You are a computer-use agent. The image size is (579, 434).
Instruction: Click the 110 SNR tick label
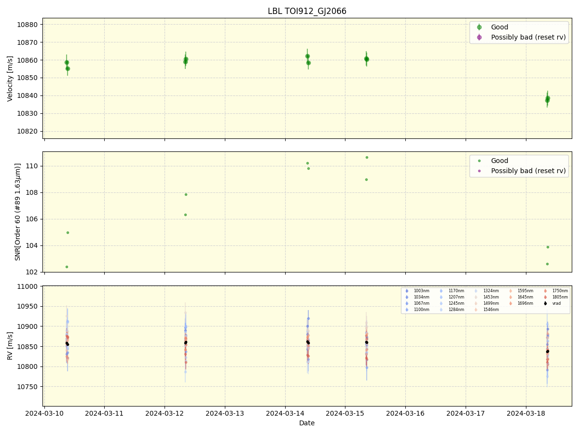[32, 166]
